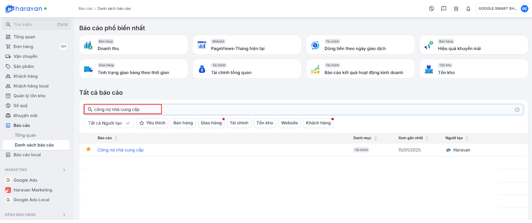Click the Báo cáo breadcrumb link
The height and width of the screenshot is (223, 532).
pos(85,9)
